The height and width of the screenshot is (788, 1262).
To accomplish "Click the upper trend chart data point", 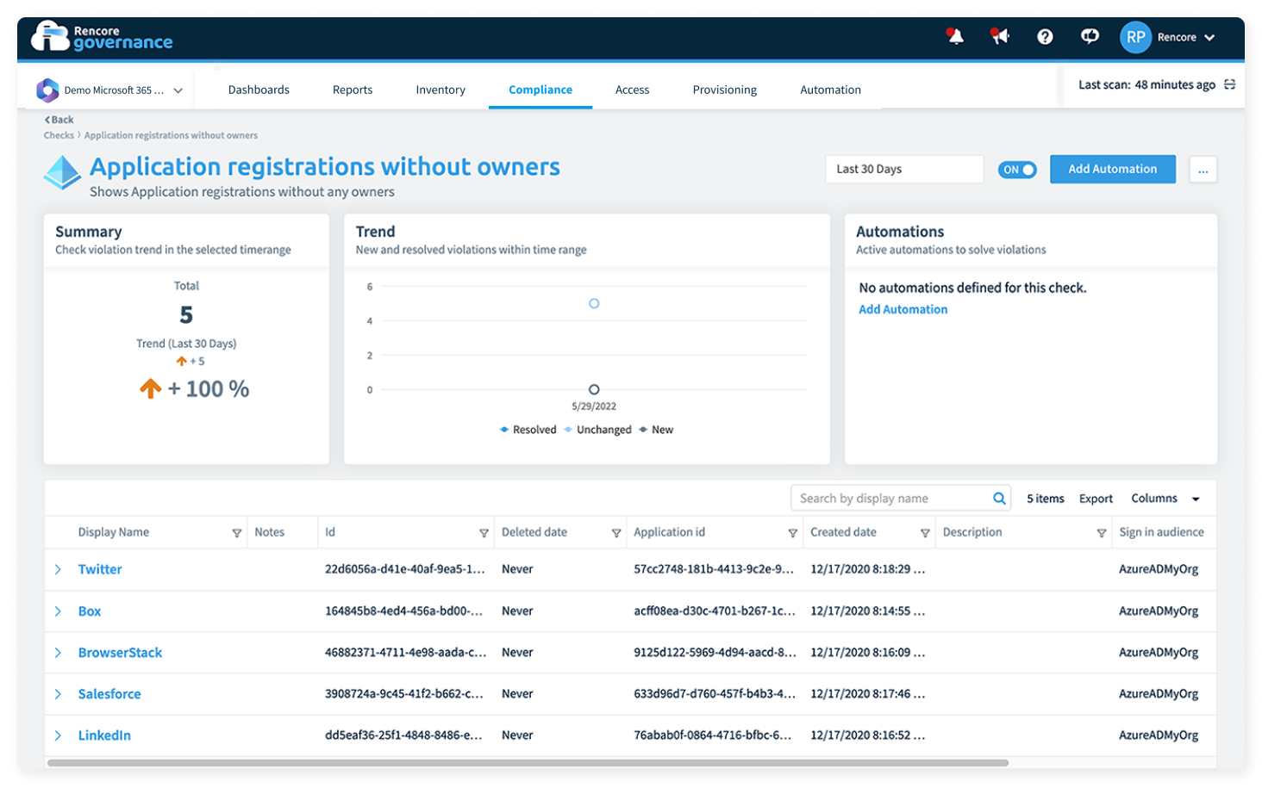I will 594,303.
